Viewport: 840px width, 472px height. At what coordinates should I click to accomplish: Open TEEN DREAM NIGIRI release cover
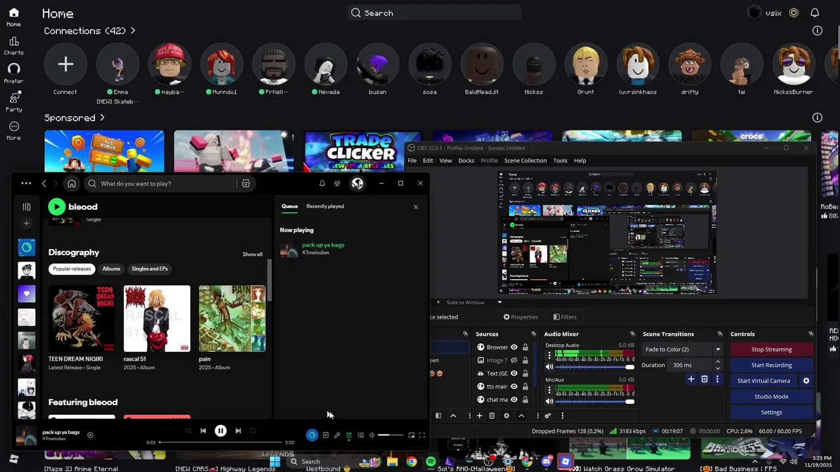coord(81,319)
